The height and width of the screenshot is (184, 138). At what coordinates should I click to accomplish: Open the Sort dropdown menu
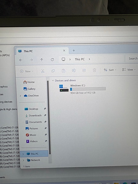point(110,70)
